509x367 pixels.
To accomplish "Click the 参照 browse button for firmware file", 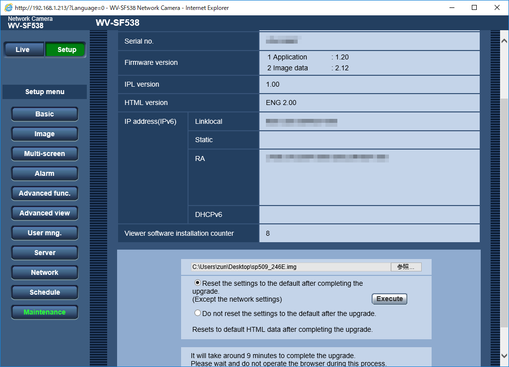I will click(x=406, y=267).
